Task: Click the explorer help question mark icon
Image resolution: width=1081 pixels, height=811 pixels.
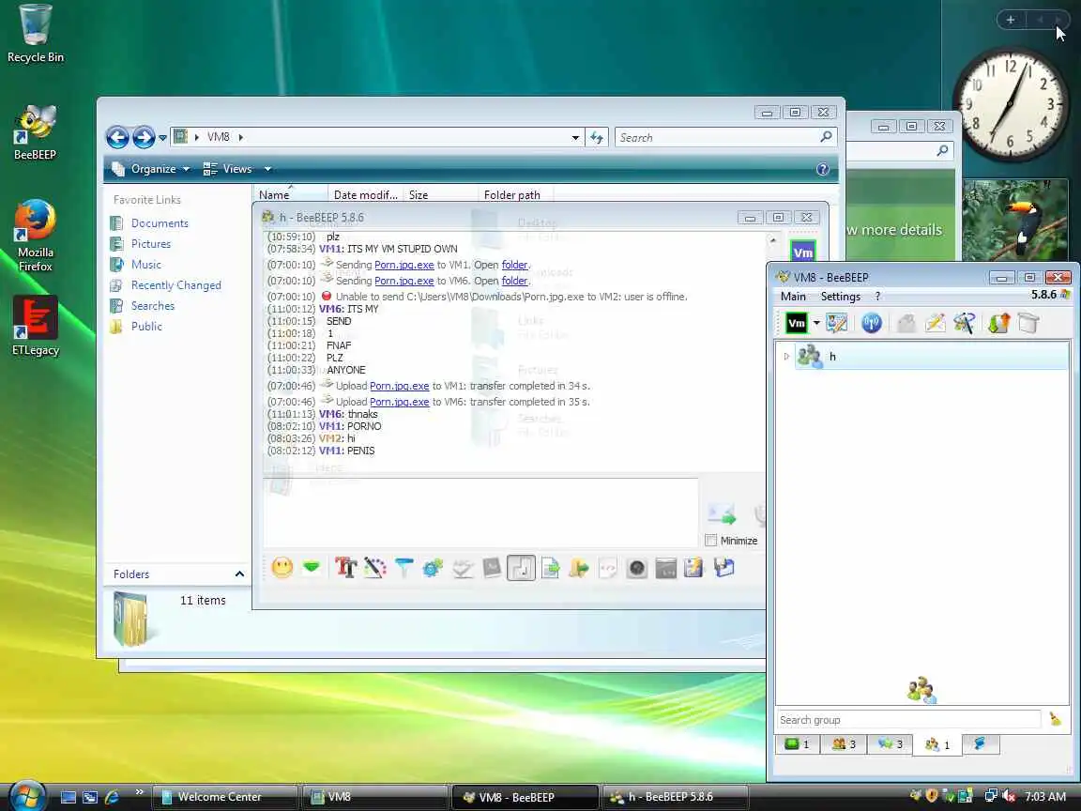Action: pos(822,169)
